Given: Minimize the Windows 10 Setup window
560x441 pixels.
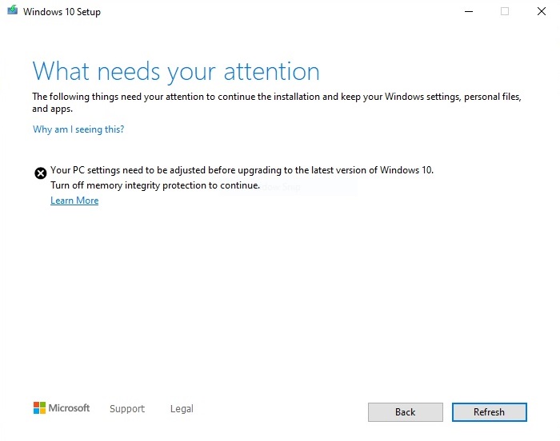Looking at the screenshot, I should (469, 11).
